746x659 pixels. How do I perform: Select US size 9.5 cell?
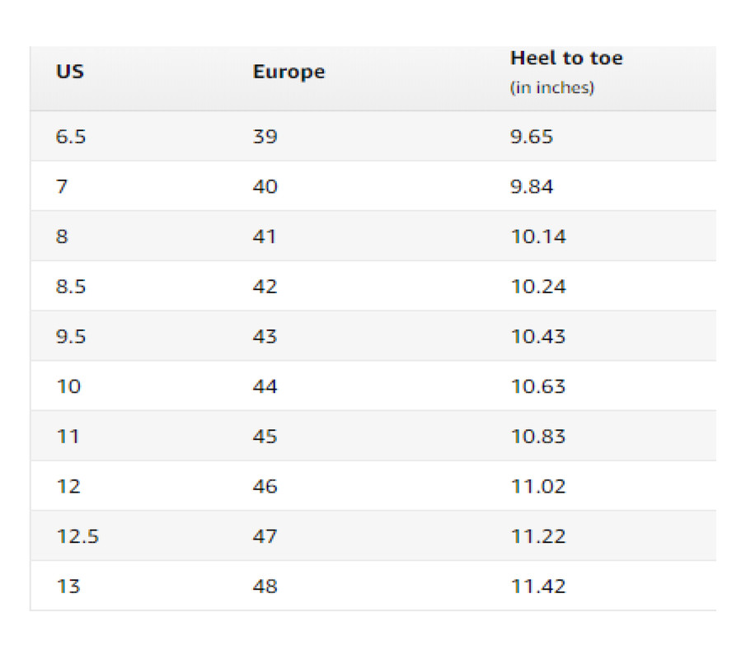[71, 337]
